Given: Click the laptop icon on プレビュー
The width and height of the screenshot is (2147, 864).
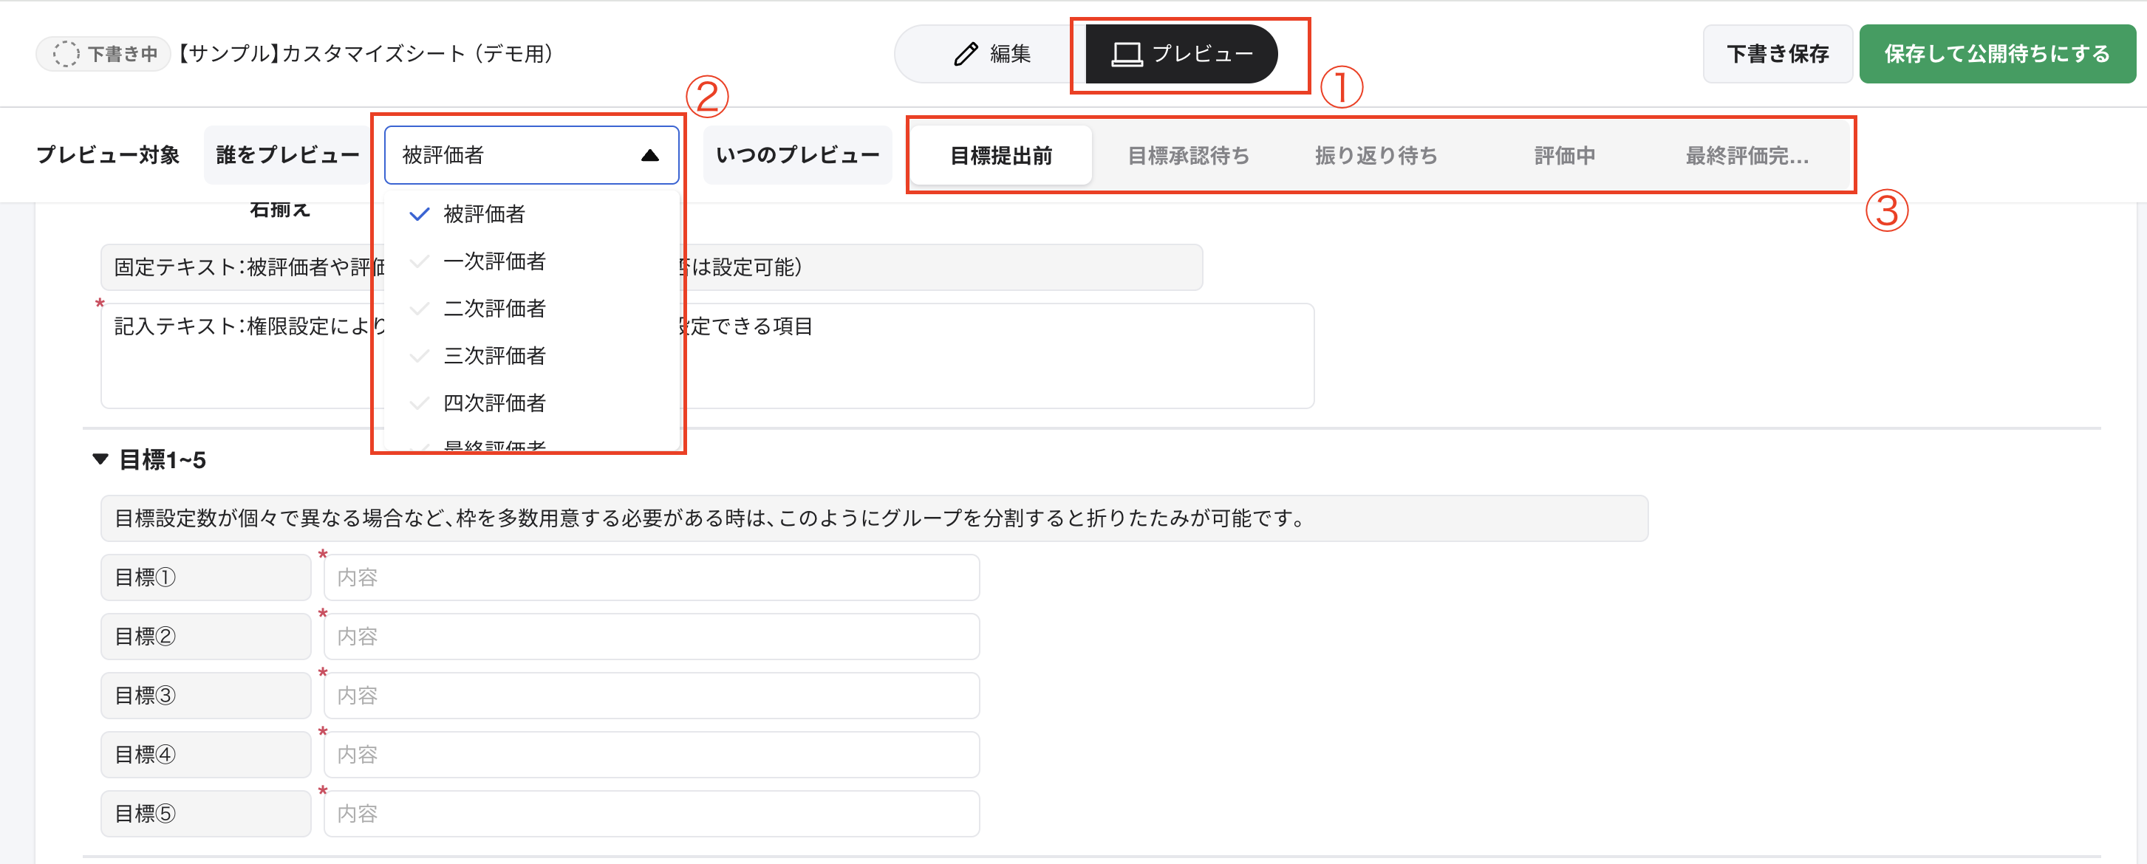Looking at the screenshot, I should 1125,53.
